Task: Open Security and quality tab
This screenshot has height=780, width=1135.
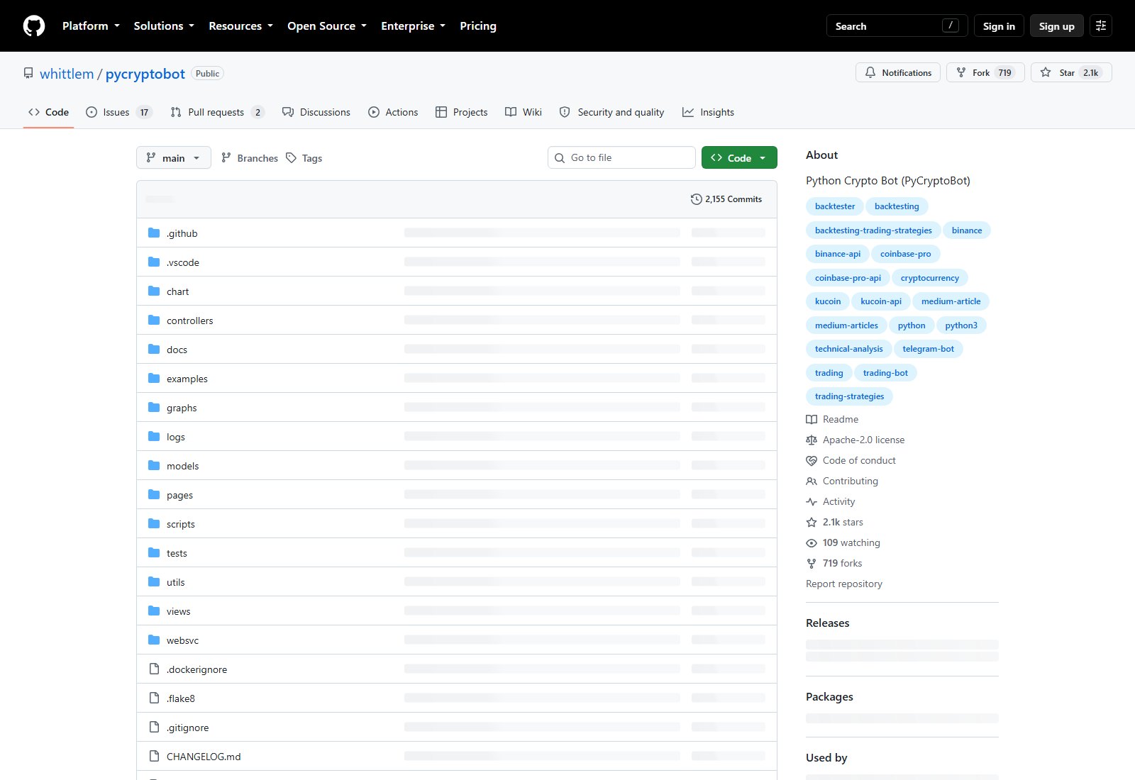Action: coord(611,112)
